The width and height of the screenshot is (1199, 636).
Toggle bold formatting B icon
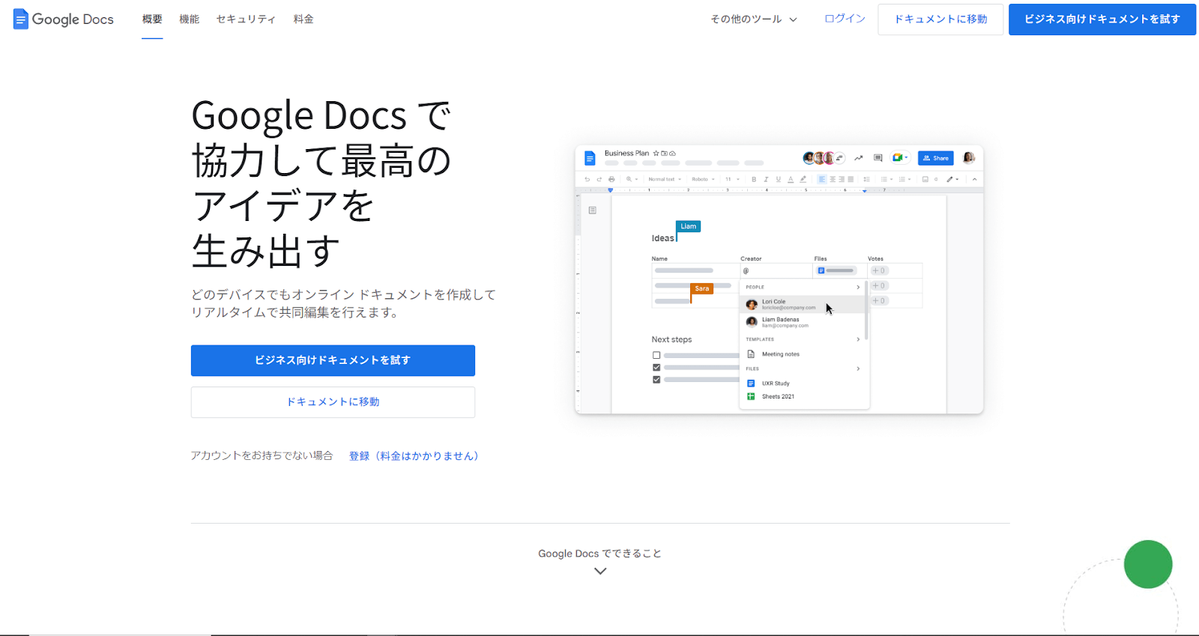pyautogui.click(x=754, y=179)
